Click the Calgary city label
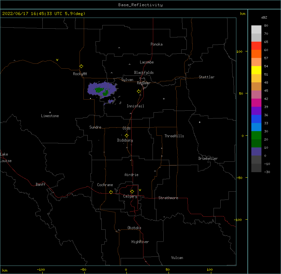The height and width of the screenshot is (274, 281). [130, 196]
